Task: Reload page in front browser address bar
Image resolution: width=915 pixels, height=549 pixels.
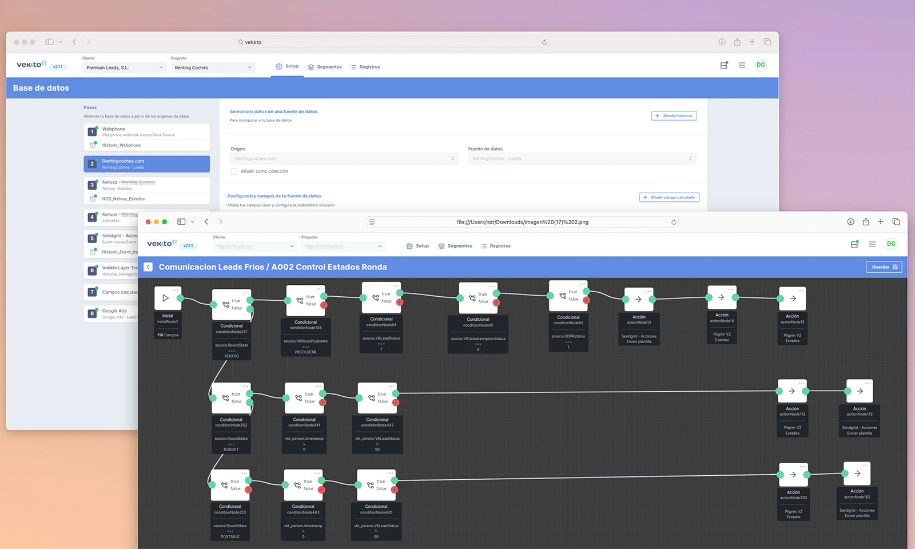Action: coord(674,222)
